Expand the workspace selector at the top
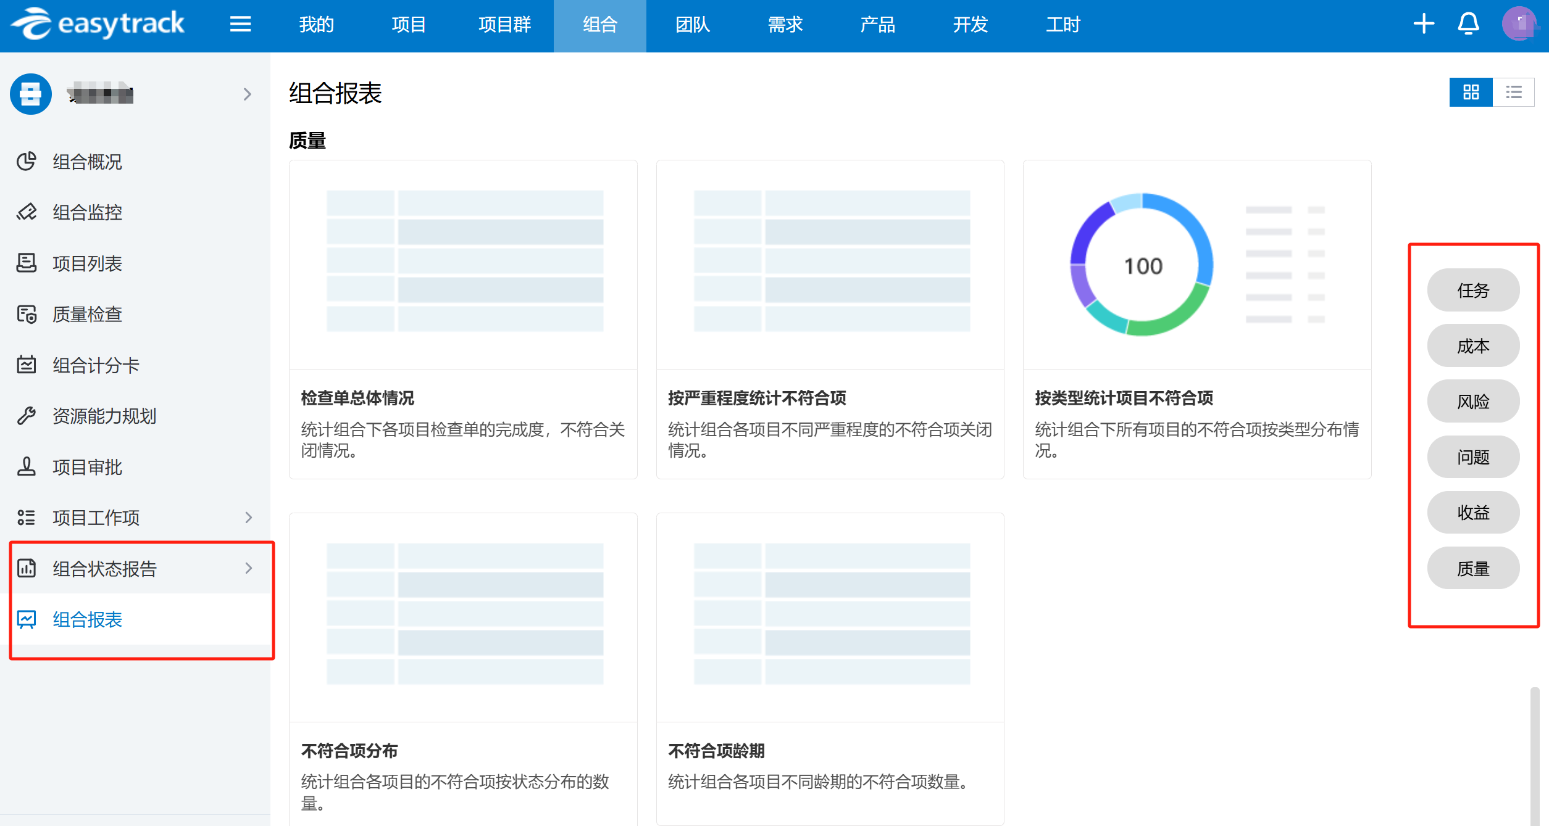Image resolution: width=1549 pixels, height=826 pixels. click(248, 94)
